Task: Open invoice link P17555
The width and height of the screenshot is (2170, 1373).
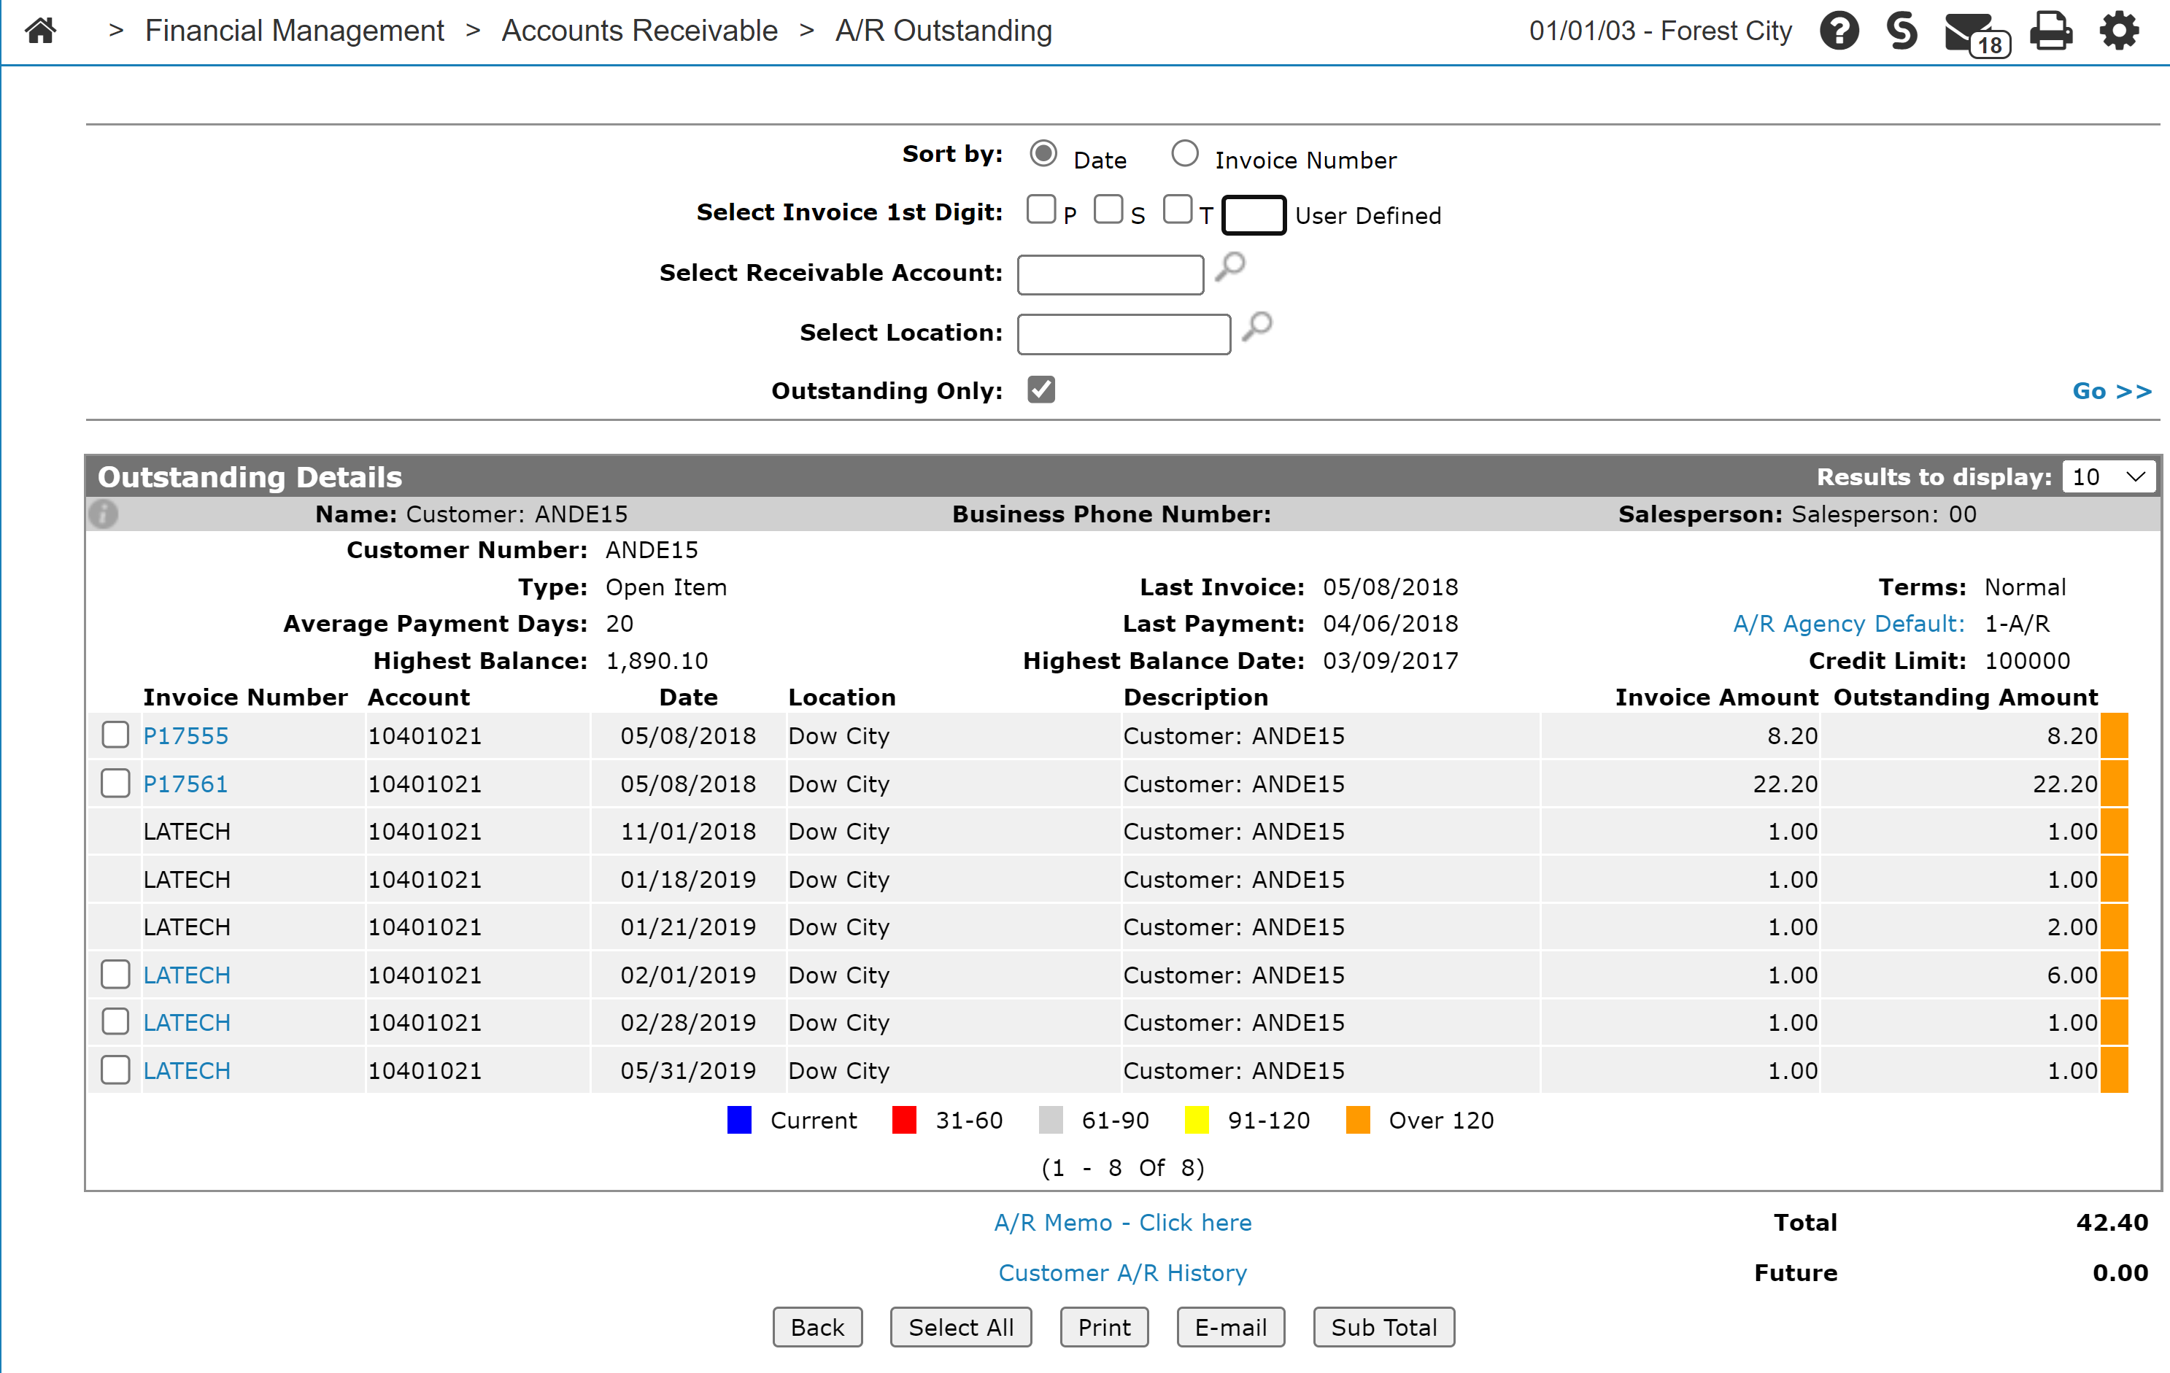Action: [x=185, y=736]
